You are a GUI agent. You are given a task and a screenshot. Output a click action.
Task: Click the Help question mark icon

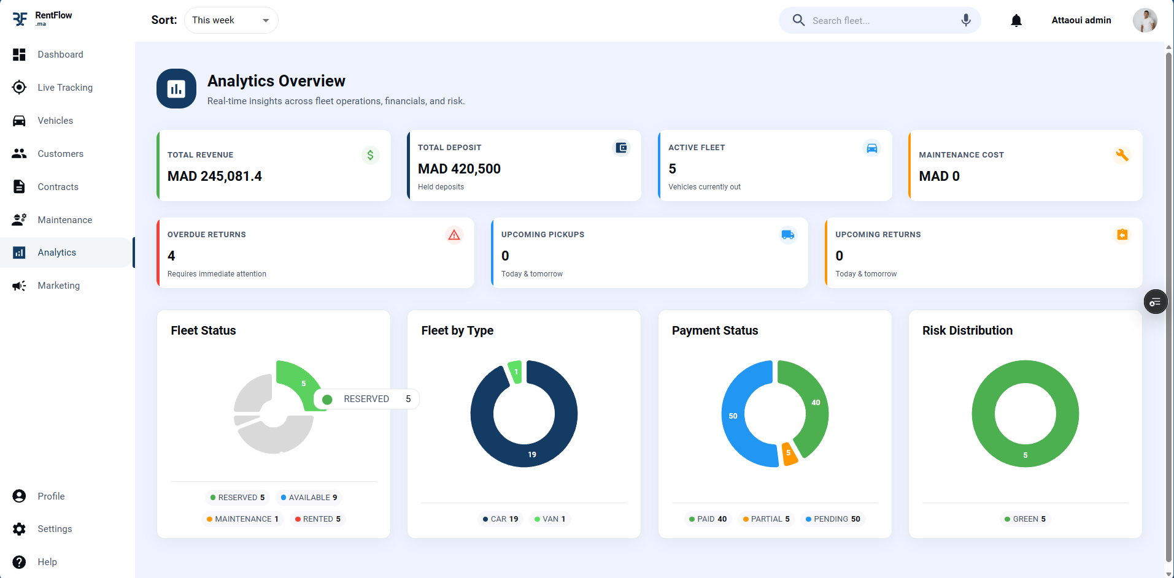[x=19, y=562]
